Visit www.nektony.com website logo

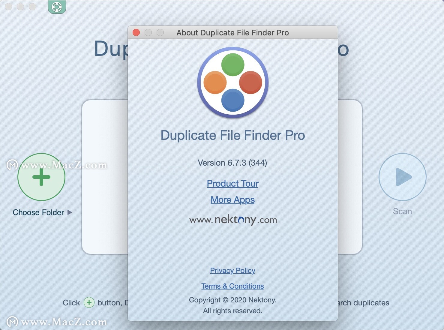point(233,220)
